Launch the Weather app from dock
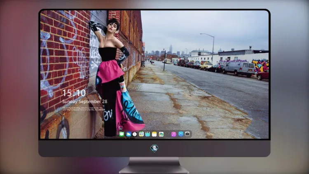Viewport: 309px width, 174px height. pyautogui.click(x=128, y=134)
